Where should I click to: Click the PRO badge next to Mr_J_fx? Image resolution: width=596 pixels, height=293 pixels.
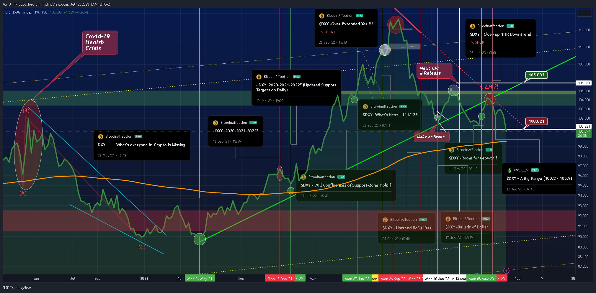pos(535,170)
